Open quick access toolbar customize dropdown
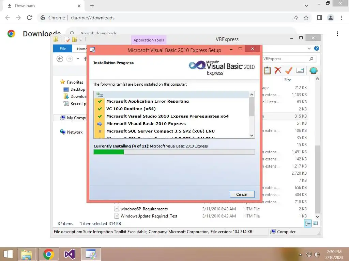Viewport: 349px width, 261px height. [x=81, y=40]
